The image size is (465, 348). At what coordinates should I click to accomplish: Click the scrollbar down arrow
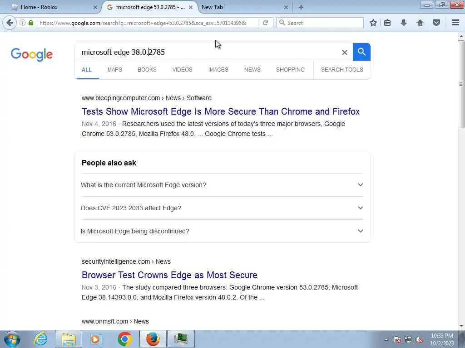pyautogui.click(x=461, y=326)
